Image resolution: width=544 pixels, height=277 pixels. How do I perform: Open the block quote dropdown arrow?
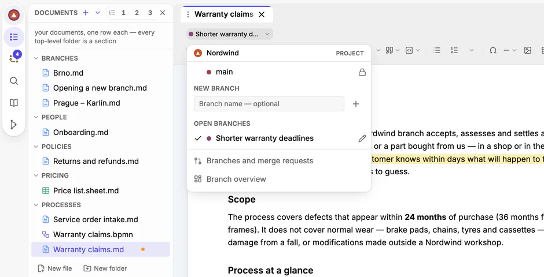point(398,50)
